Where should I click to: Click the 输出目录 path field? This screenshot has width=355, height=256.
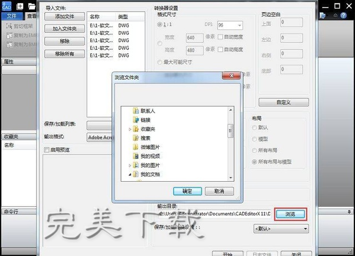[x=215, y=214]
